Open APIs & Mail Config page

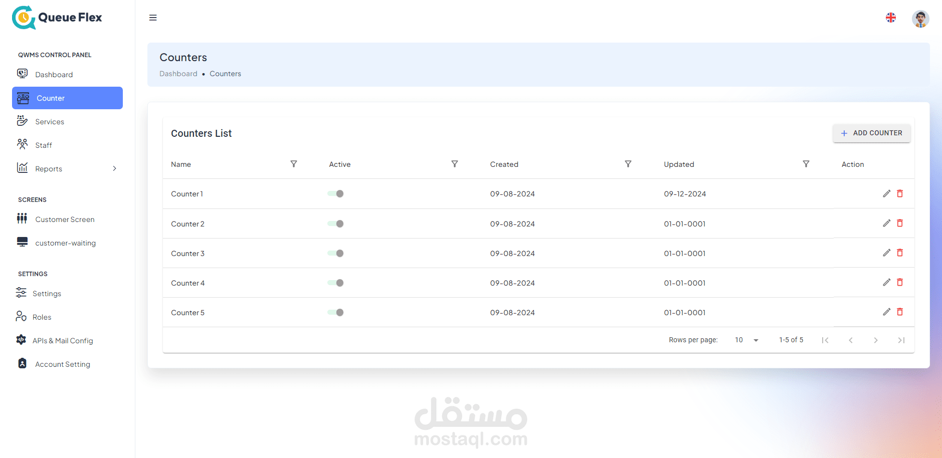(67, 340)
